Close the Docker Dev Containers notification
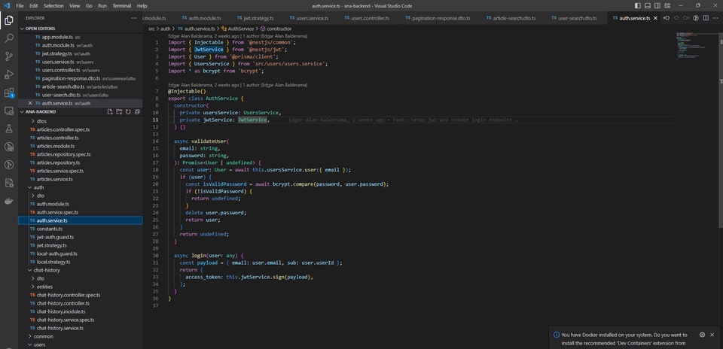This screenshot has width=723, height=349. click(712, 335)
